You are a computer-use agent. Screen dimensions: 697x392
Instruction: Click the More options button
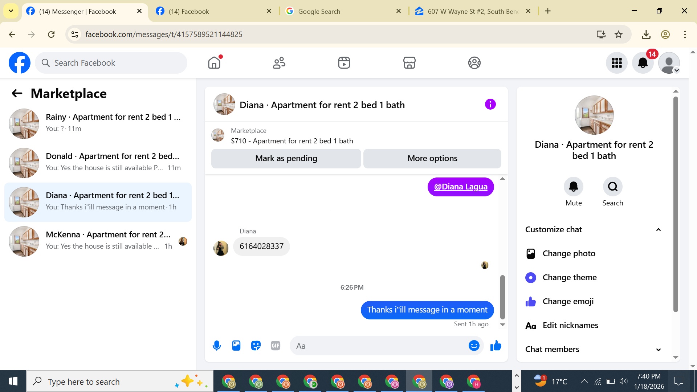[432, 158]
